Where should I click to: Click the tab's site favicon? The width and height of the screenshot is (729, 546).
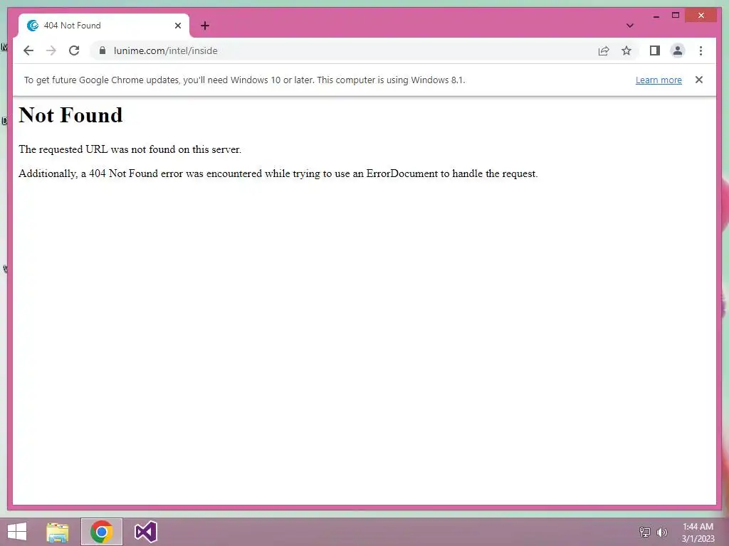(x=33, y=26)
